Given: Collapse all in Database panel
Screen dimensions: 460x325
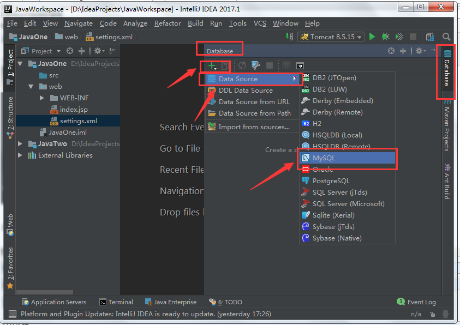Looking at the screenshot, I should 403,51.
